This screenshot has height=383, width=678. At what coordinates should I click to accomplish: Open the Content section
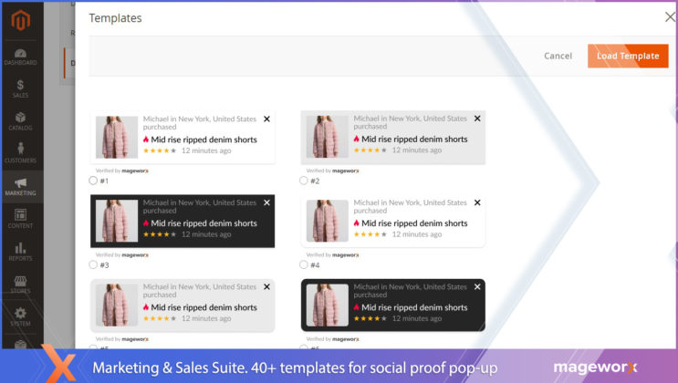pyautogui.click(x=20, y=219)
